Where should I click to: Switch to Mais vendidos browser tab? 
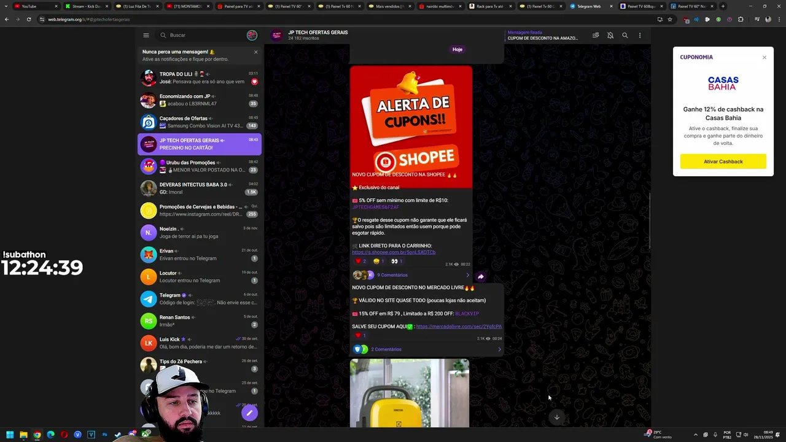(389, 6)
